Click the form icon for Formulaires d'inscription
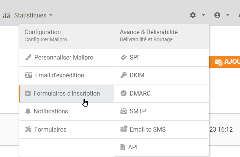 pos(28,93)
